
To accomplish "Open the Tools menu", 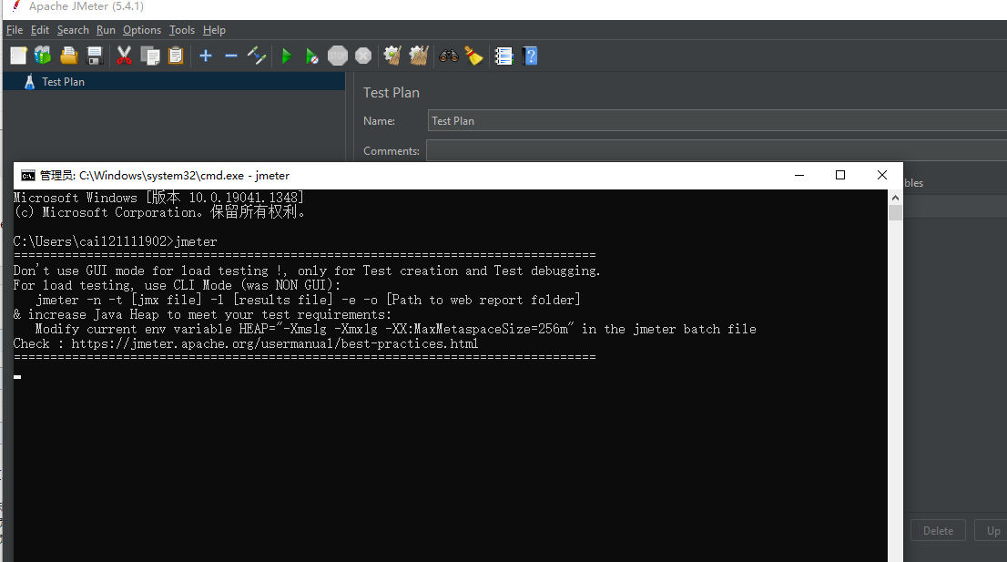I will (182, 30).
